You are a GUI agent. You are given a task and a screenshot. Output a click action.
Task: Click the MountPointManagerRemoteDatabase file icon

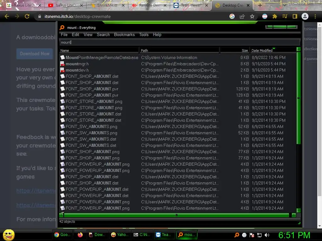[63, 58]
